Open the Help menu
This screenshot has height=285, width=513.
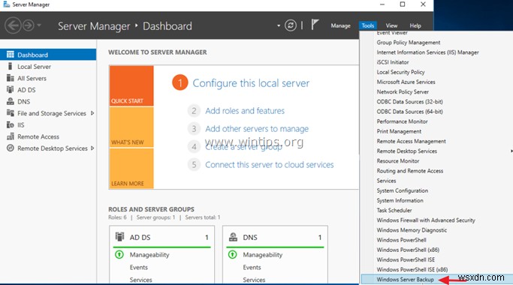pos(415,25)
